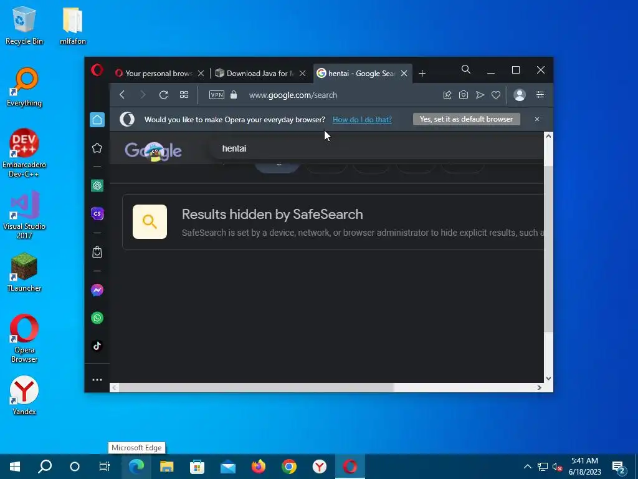Image resolution: width=638 pixels, height=479 pixels.
Task: Select the Embarcadero Dev-C++ desktop shortcut
Action: (x=24, y=153)
